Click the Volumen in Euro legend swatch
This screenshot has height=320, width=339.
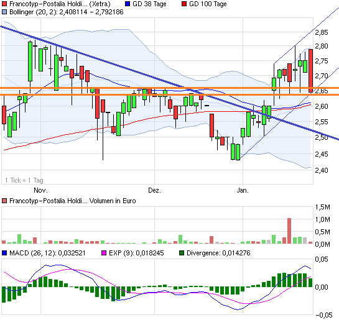point(4,201)
